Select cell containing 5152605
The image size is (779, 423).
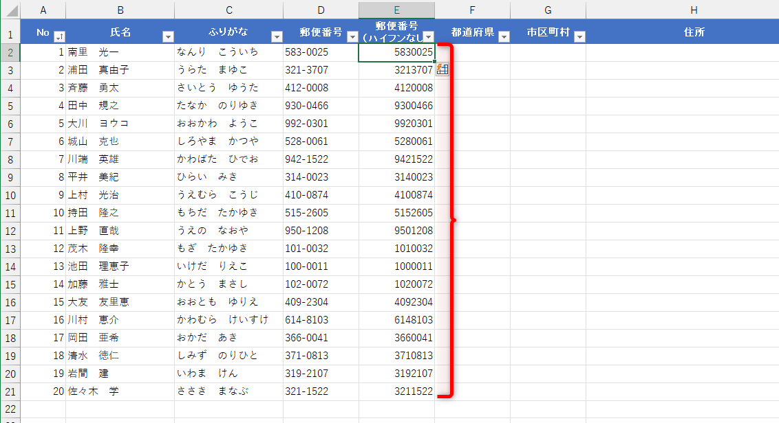(x=396, y=213)
